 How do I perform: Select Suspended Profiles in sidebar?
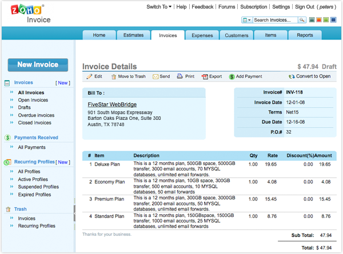pyautogui.click(x=38, y=187)
